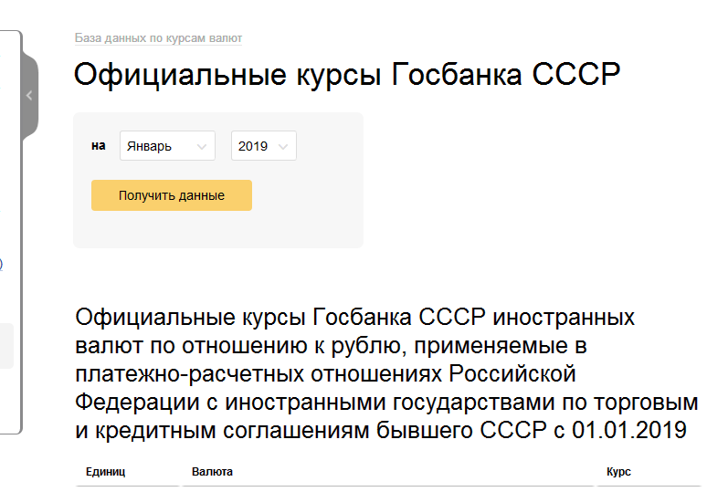707x492 pixels.
Task: Click the page title Официальные курсы Госбанка СССР
Action: pos(347,75)
